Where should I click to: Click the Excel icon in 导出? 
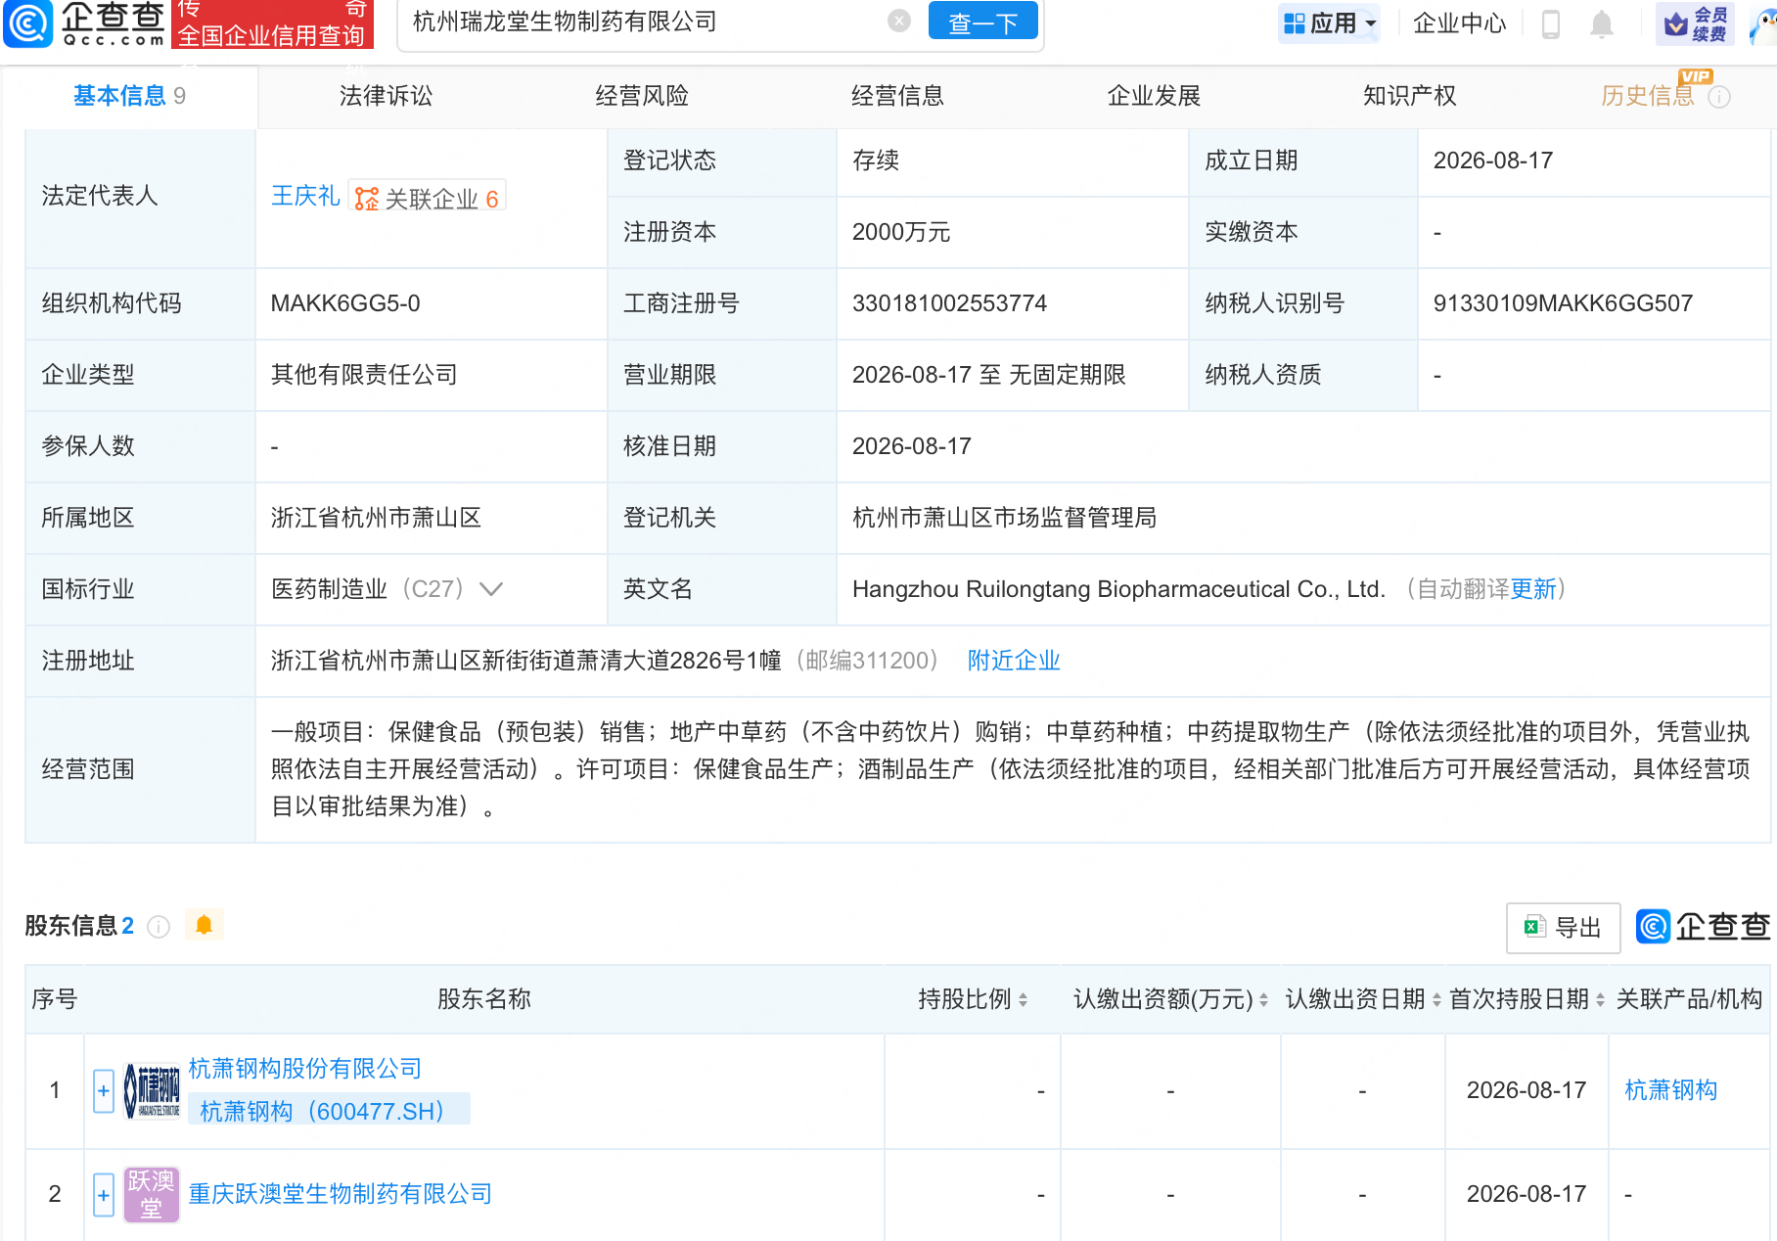(x=1534, y=927)
